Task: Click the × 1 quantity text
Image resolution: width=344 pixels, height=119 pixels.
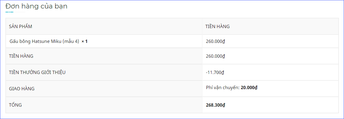Action: (x=85, y=41)
